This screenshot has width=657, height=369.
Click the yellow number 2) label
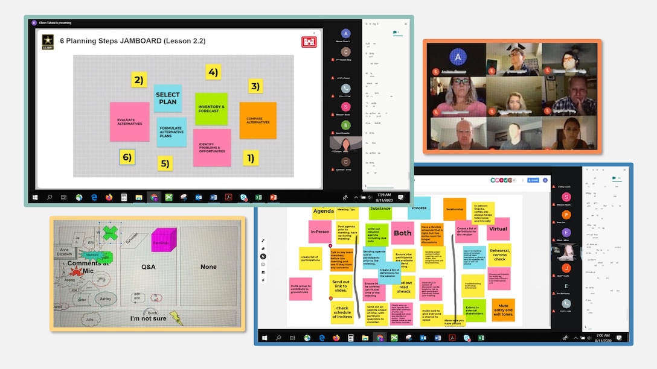click(x=139, y=80)
